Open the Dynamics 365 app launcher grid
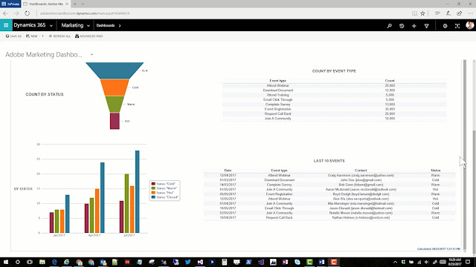Image resolution: width=476 pixels, height=267 pixels. (6, 25)
